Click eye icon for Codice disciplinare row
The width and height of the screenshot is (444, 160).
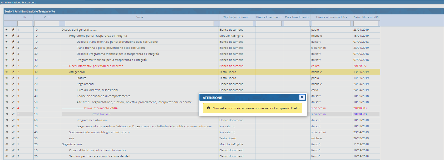click(x=7, y=96)
